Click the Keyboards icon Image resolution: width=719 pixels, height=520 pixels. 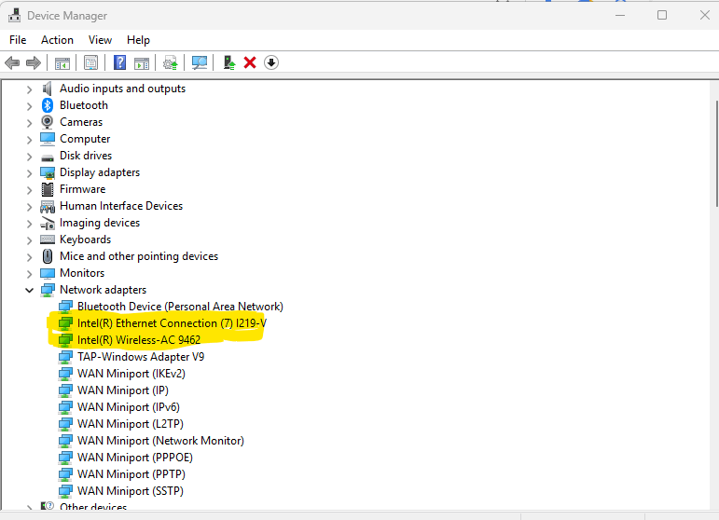[x=48, y=239]
